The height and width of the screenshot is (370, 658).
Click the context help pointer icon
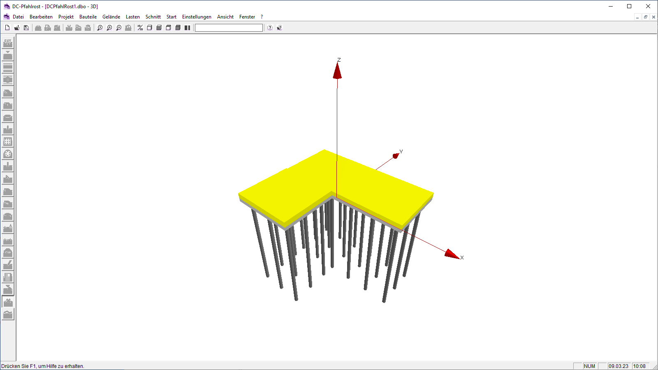click(279, 28)
